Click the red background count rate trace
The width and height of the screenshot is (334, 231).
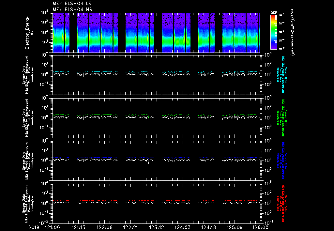pyautogui.click(x=156, y=201)
